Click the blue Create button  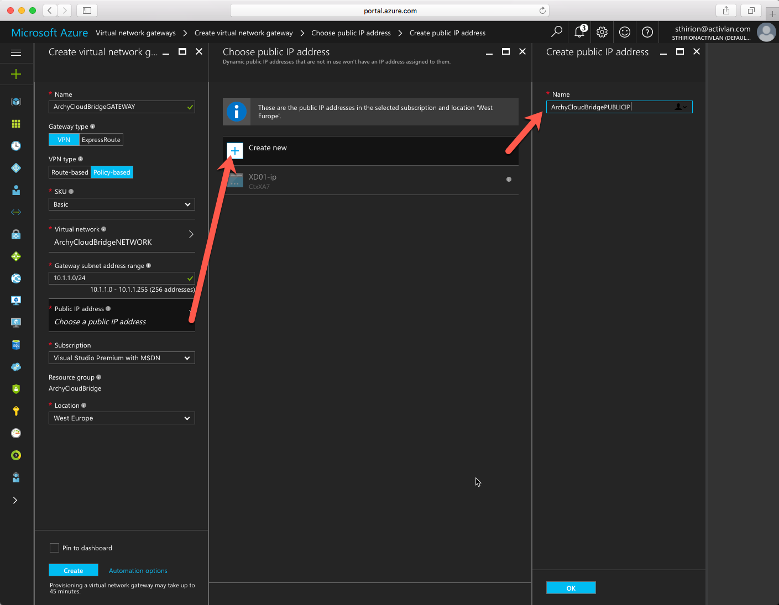(x=74, y=570)
